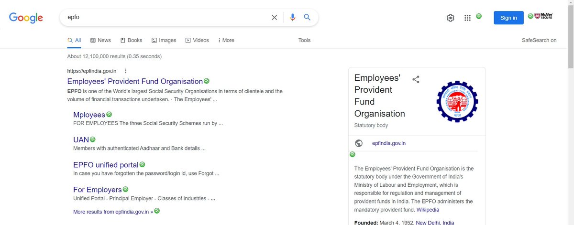The image size is (574, 225).
Task: Click the green checkmark after EPFO unified portal
Action: point(142,164)
